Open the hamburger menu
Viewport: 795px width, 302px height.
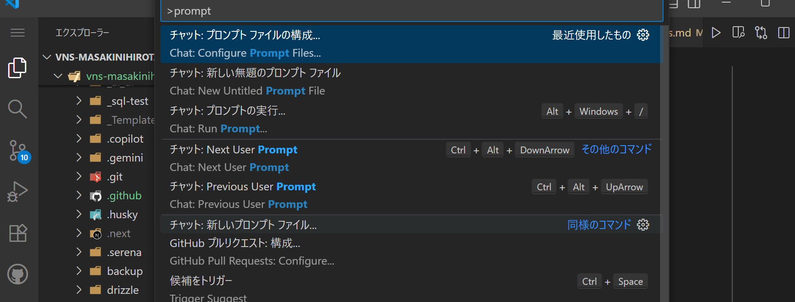(x=17, y=32)
